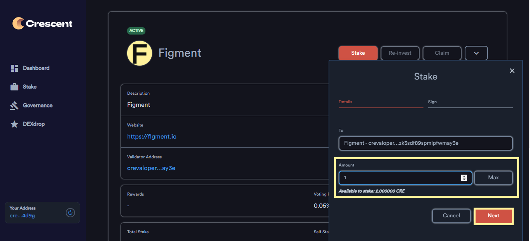This screenshot has height=241, width=530.
Task: Proceed with the Next button
Action: coord(493,216)
